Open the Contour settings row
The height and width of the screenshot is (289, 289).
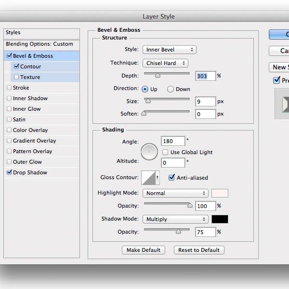(x=45, y=66)
